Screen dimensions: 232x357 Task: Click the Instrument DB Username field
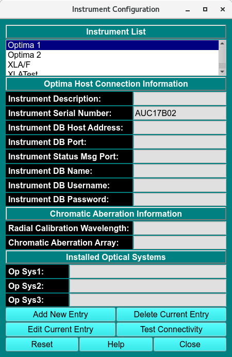click(x=180, y=185)
